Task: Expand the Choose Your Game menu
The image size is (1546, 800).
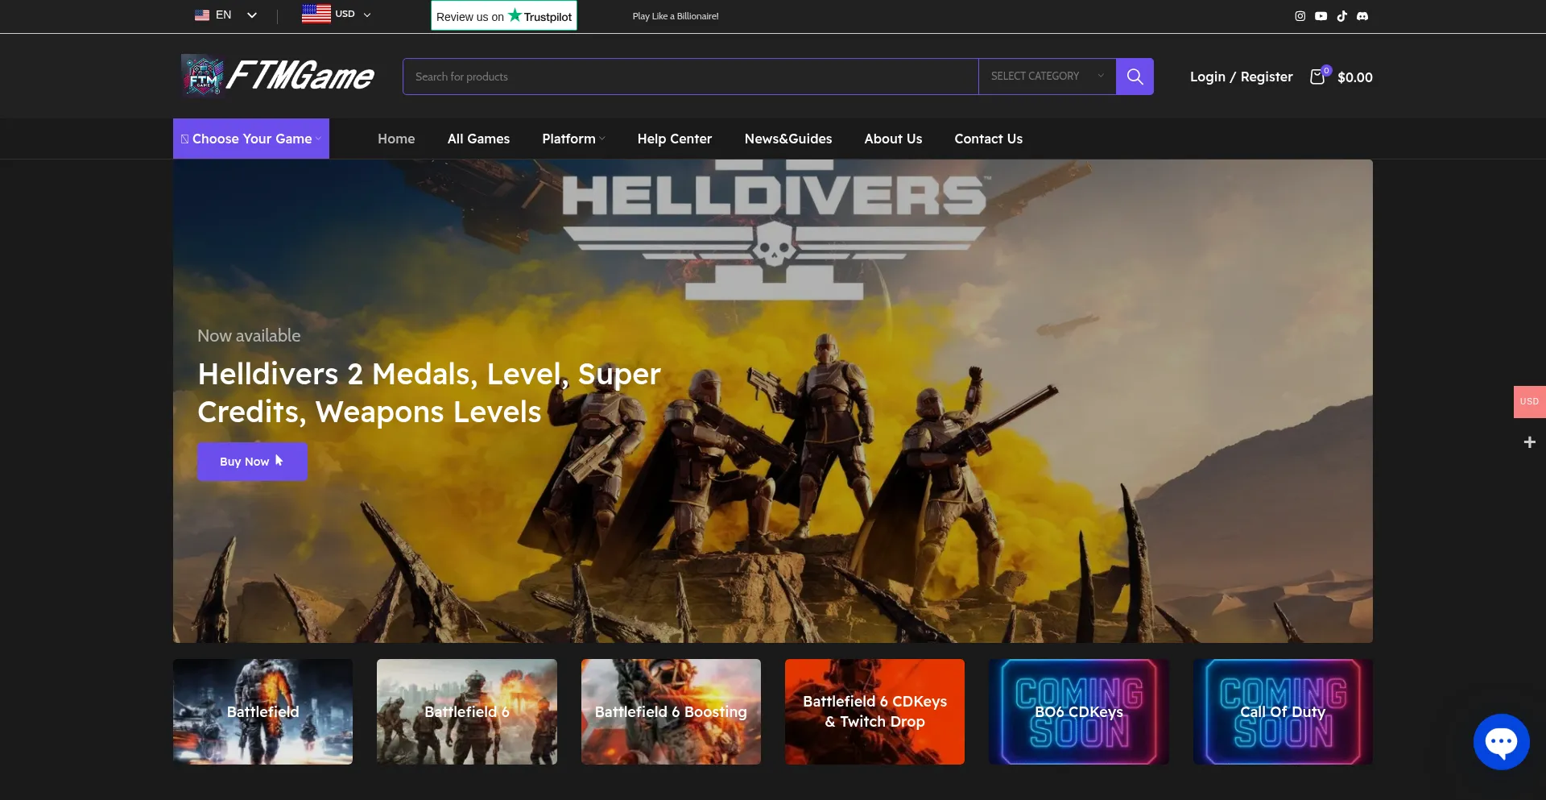Action: coord(251,139)
